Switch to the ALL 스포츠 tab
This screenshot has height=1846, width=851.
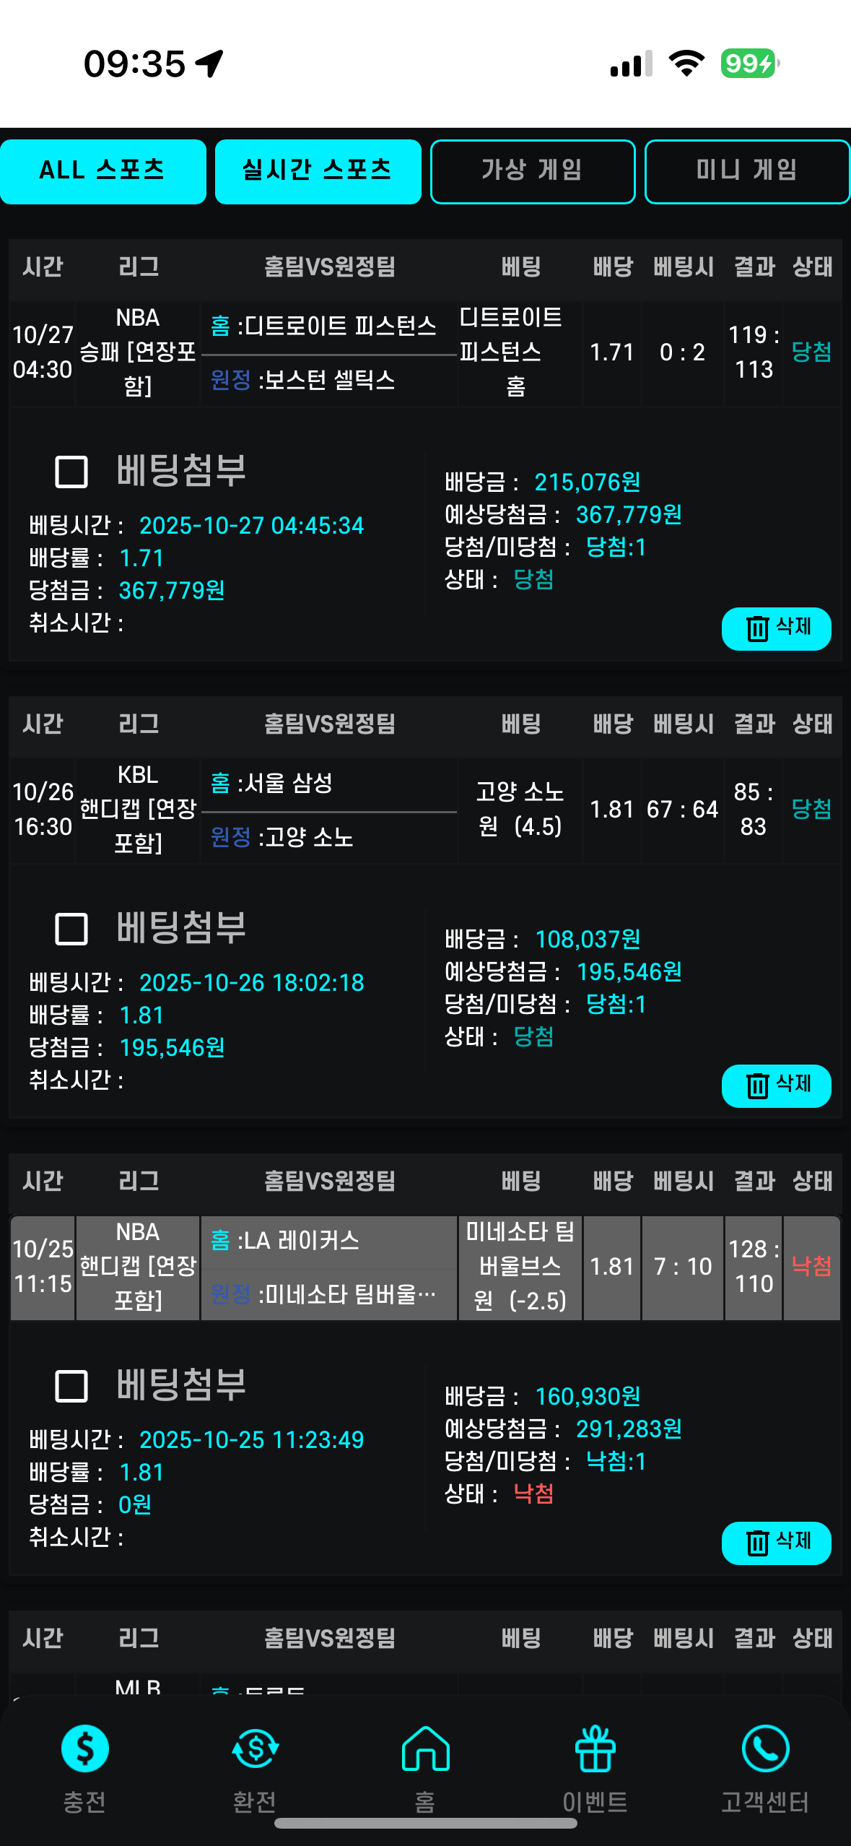coord(103,171)
